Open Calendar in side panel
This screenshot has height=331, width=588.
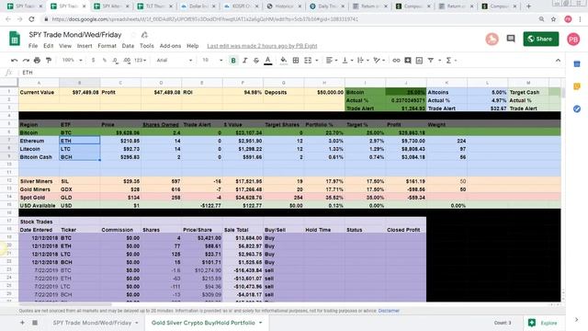coord(577,64)
